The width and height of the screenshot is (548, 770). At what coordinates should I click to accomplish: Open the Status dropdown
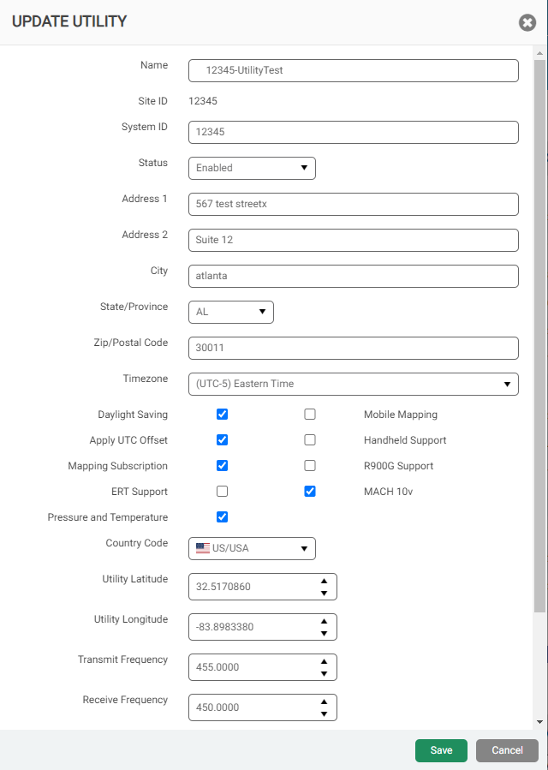coord(252,168)
